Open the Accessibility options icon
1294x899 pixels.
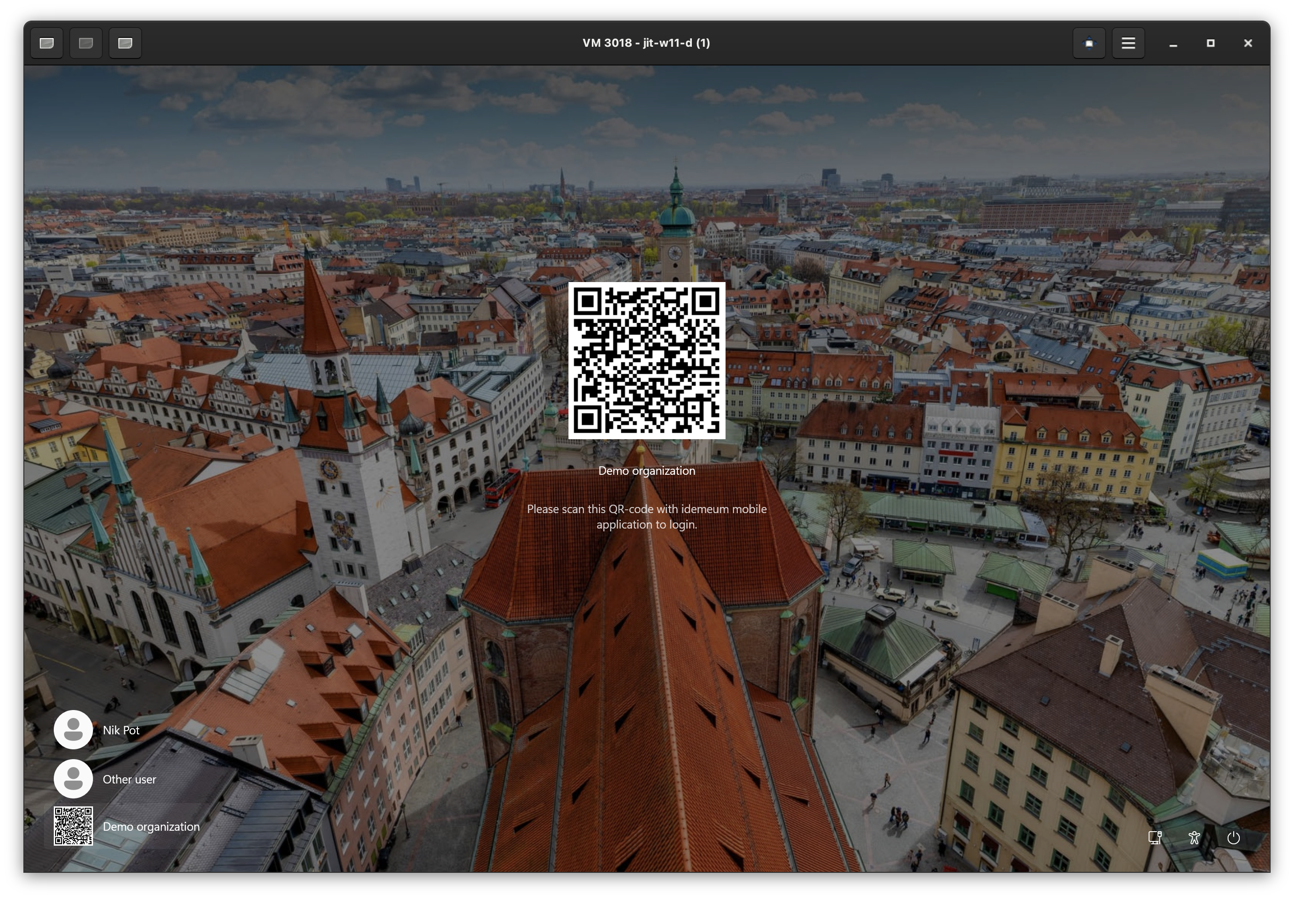click(x=1194, y=838)
